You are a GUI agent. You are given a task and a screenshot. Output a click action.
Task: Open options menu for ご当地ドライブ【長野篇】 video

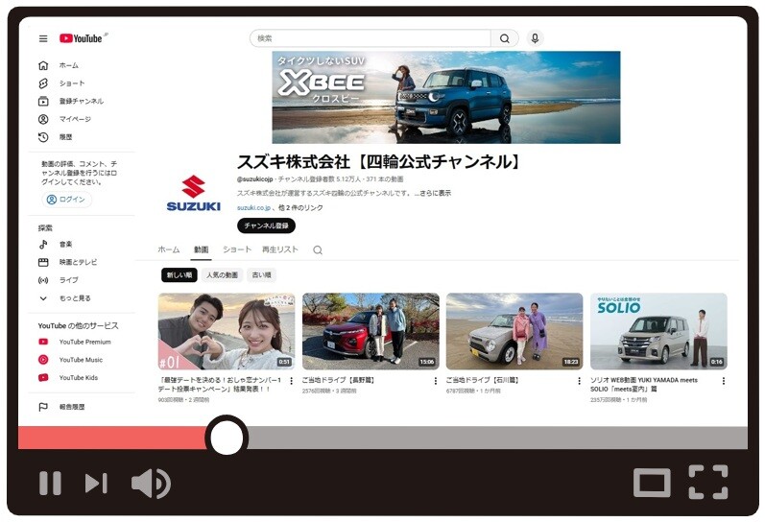click(x=435, y=381)
